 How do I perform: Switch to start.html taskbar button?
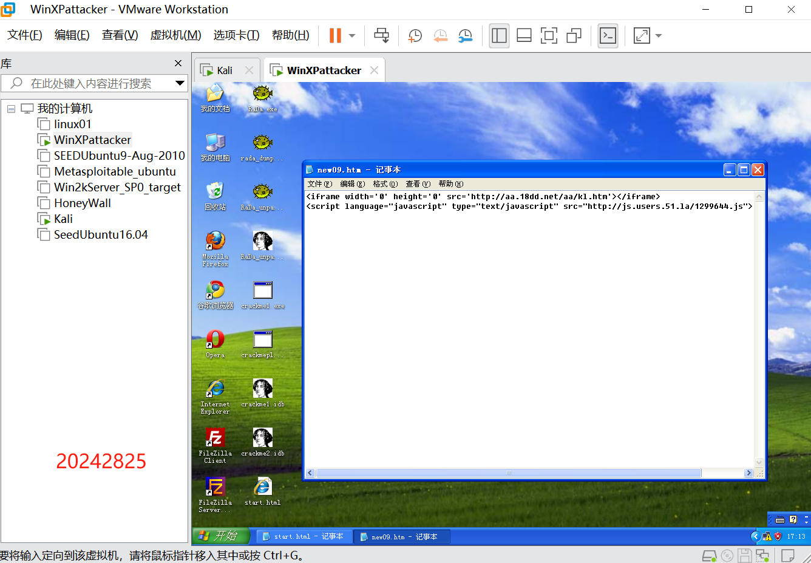304,536
